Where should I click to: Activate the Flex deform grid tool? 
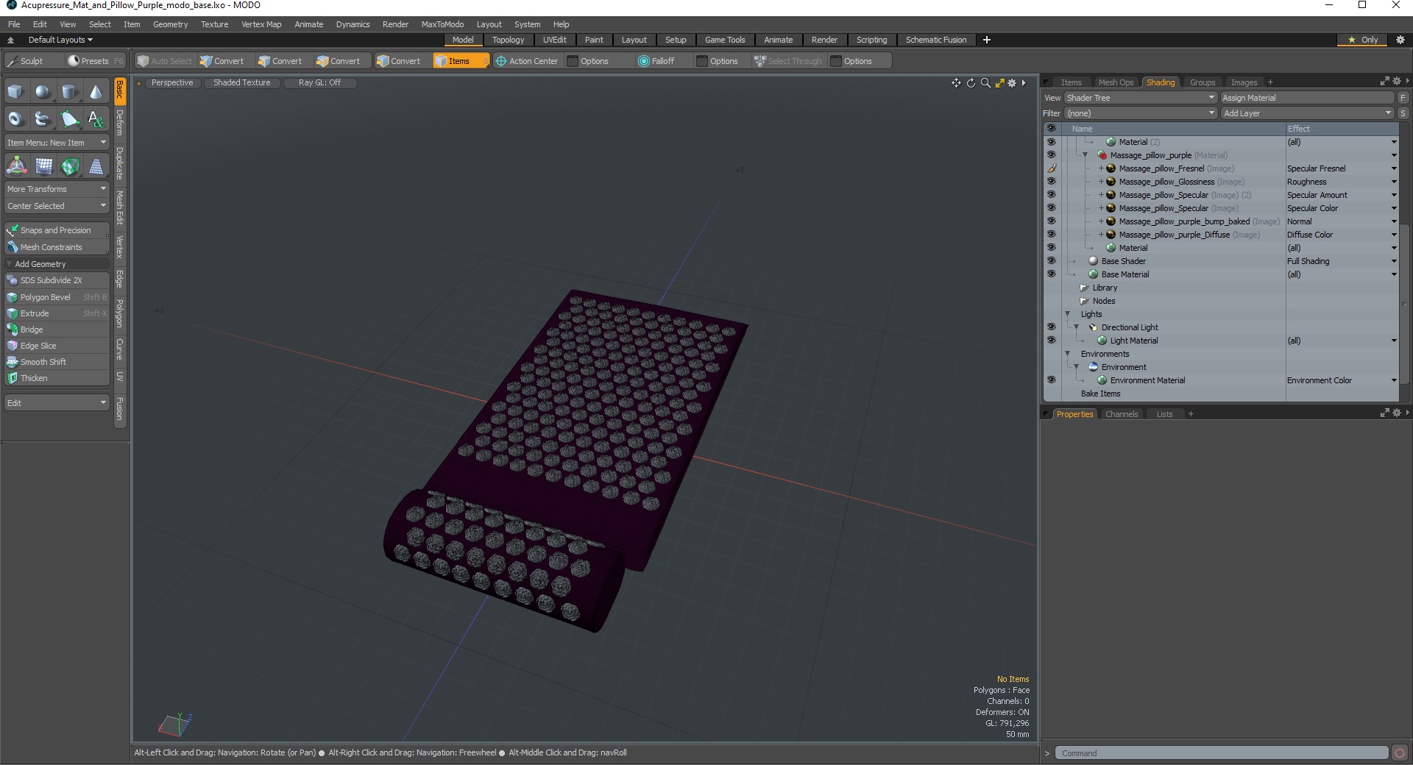(x=43, y=167)
